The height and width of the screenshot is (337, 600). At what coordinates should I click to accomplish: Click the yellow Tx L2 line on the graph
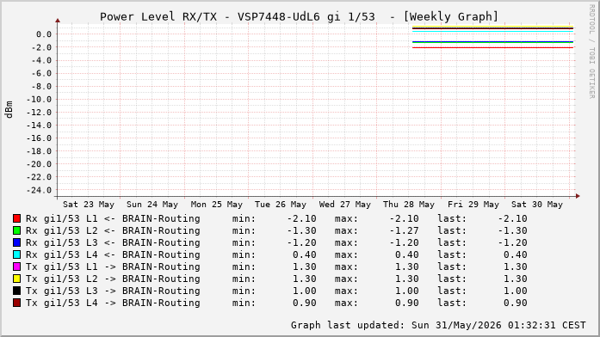(493, 27)
